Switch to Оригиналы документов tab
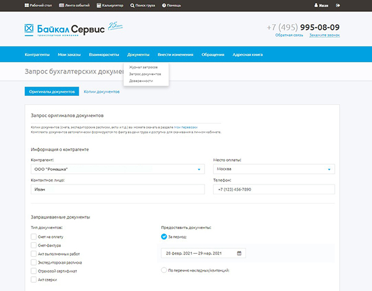Image resolution: width=372 pixels, height=291 pixels. 51,92
